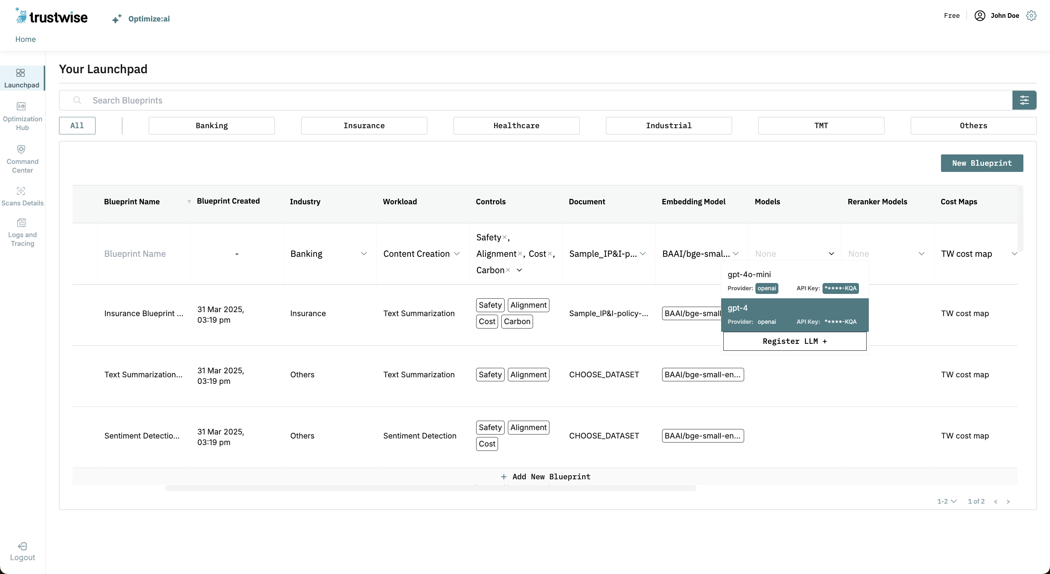Open settings gear next to John Doe
The image size is (1050, 574).
(x=1031, y=16)
